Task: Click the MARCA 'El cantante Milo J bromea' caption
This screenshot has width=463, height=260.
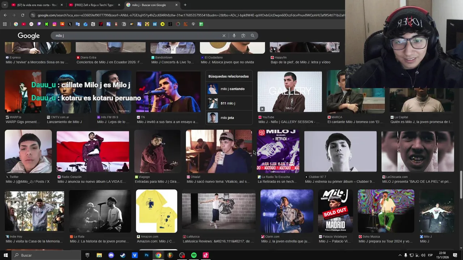Action: click(356, 122)
